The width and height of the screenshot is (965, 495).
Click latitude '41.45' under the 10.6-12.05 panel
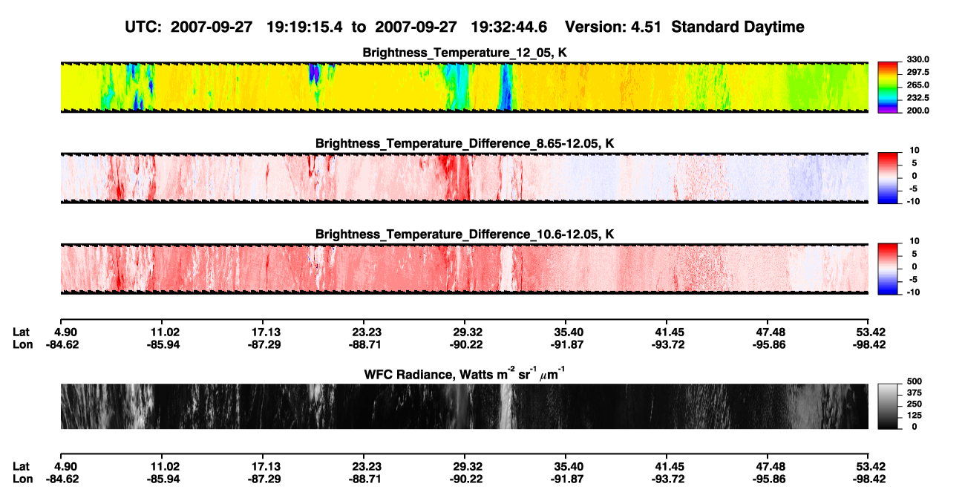pos(669,332)
